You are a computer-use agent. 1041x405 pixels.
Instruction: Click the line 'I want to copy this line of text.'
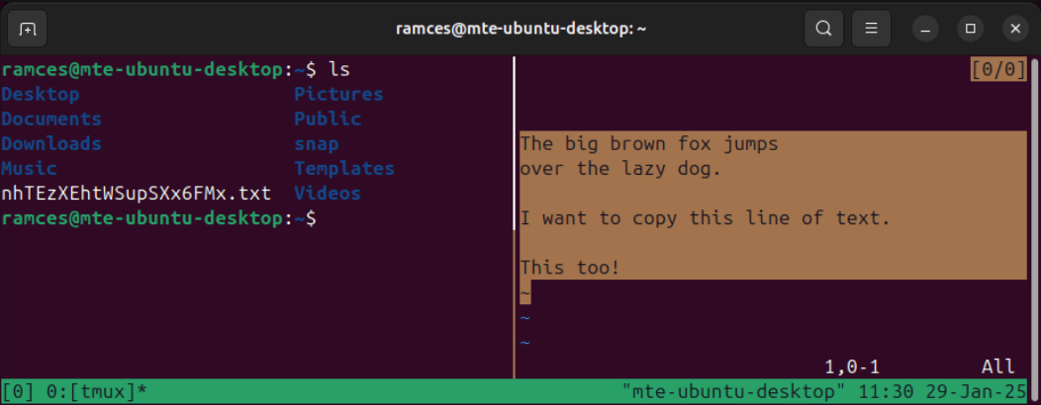click(706, 218)
